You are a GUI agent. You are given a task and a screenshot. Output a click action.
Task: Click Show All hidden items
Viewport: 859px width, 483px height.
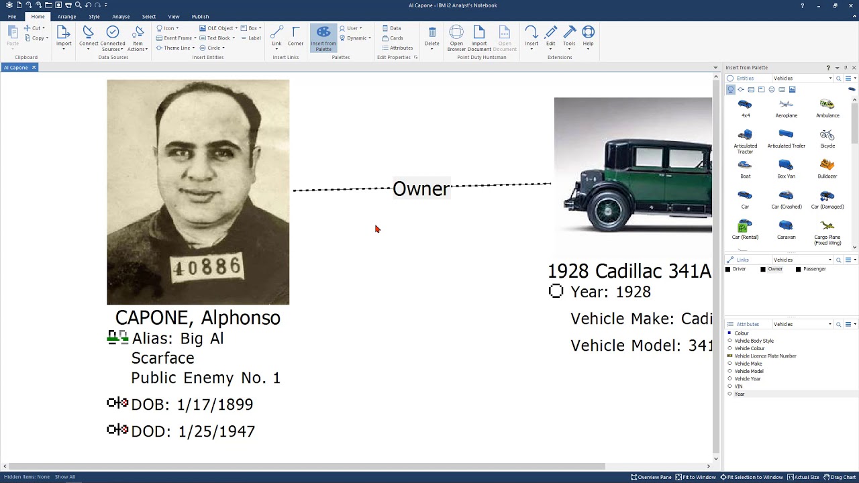[65, 477]
